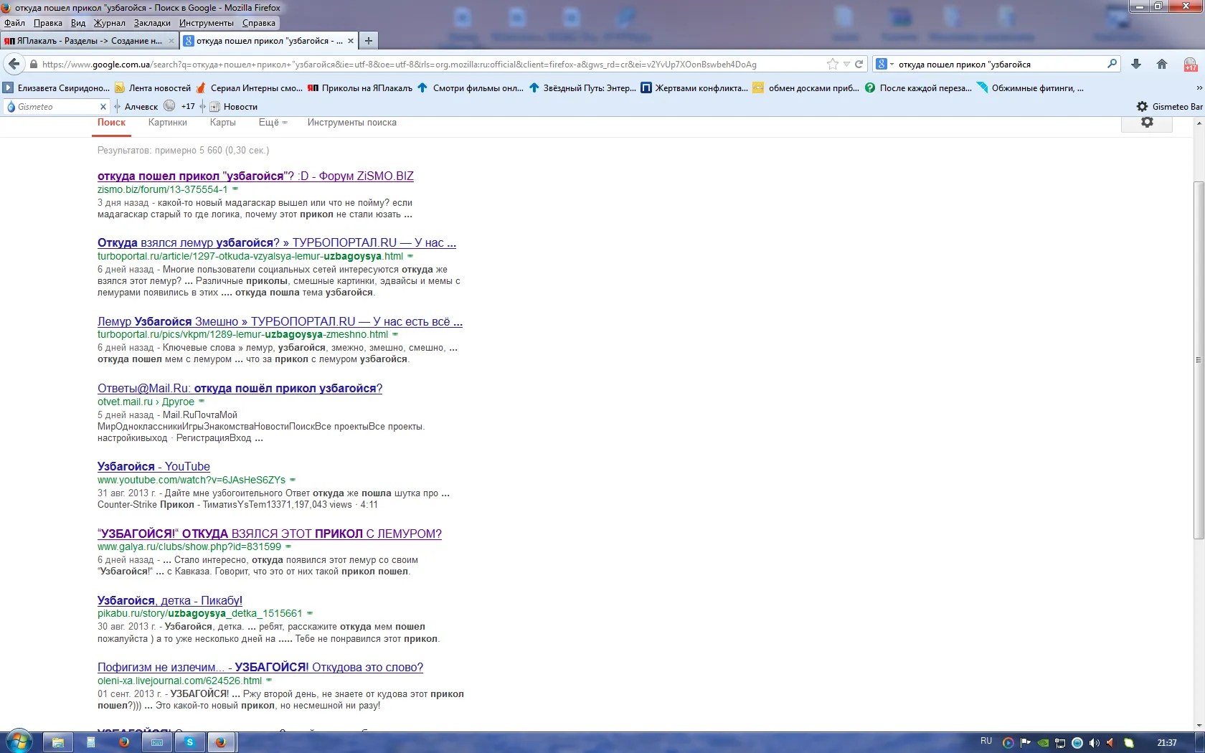Screen dimensions: 1205x753
Task: Click the Gismeteo weather moon icon
Action: pos(169,105)
